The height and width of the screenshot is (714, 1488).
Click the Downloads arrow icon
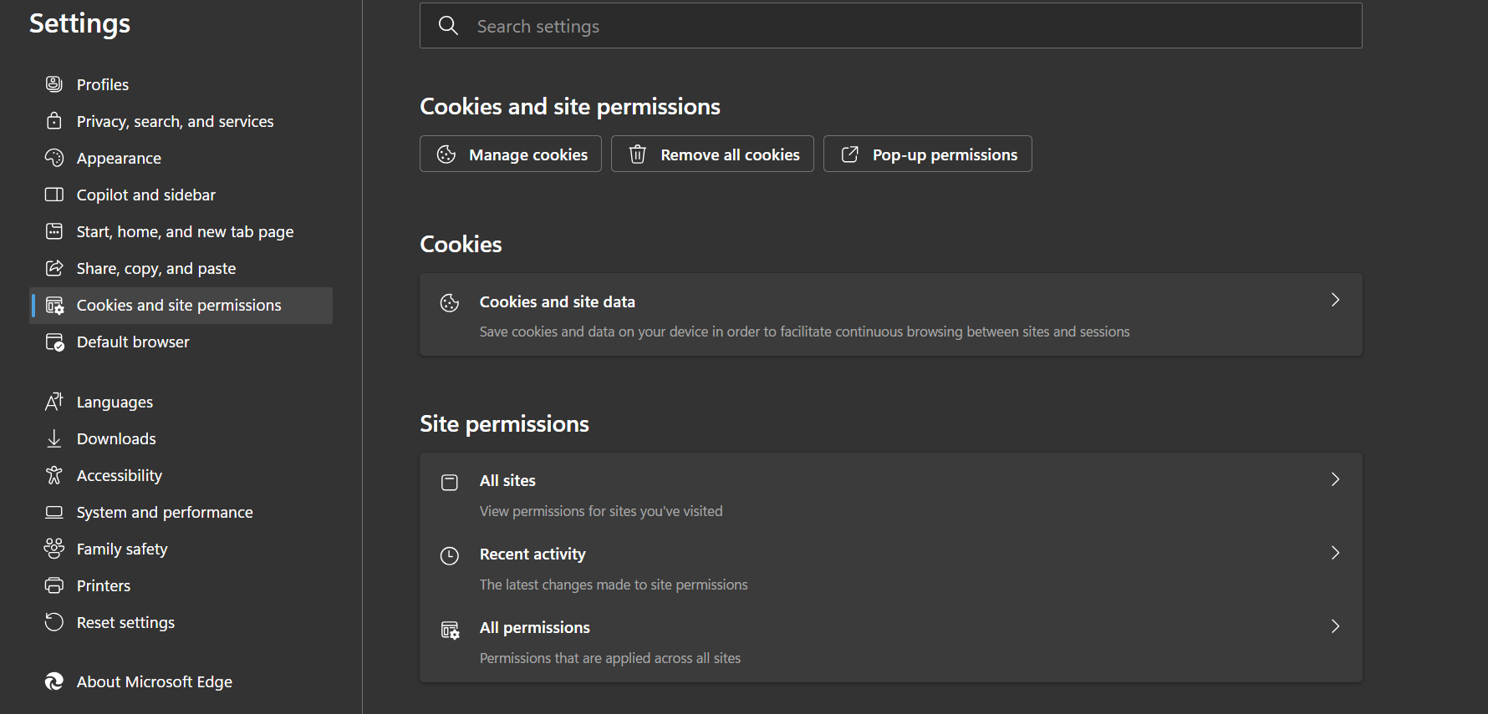coord(54,438)
